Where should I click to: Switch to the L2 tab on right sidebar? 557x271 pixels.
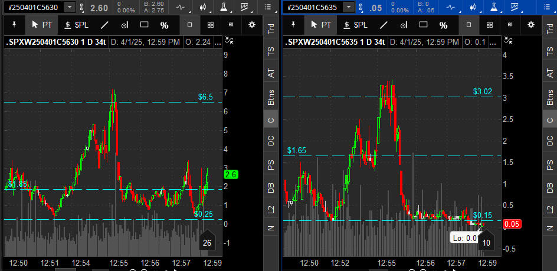(x=550, y=209)
